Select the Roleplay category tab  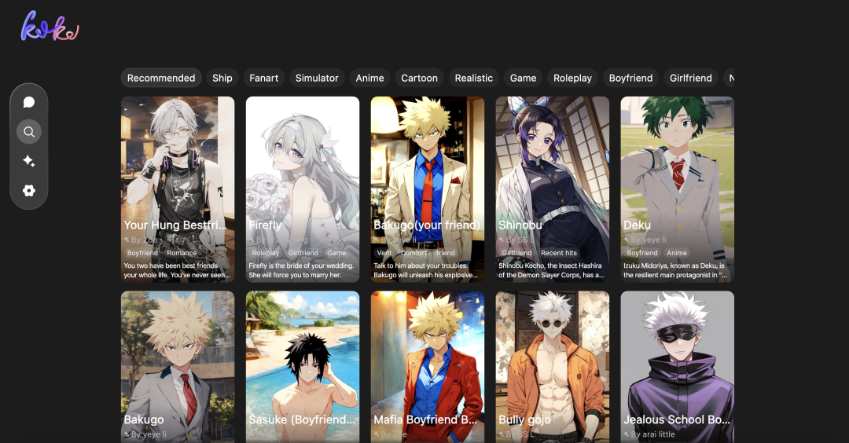tap(572, 78)
